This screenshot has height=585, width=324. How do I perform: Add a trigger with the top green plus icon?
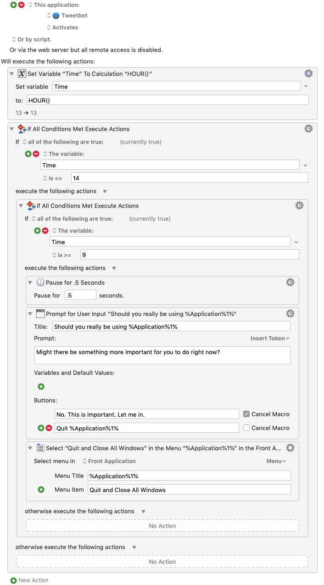[13, 5]
